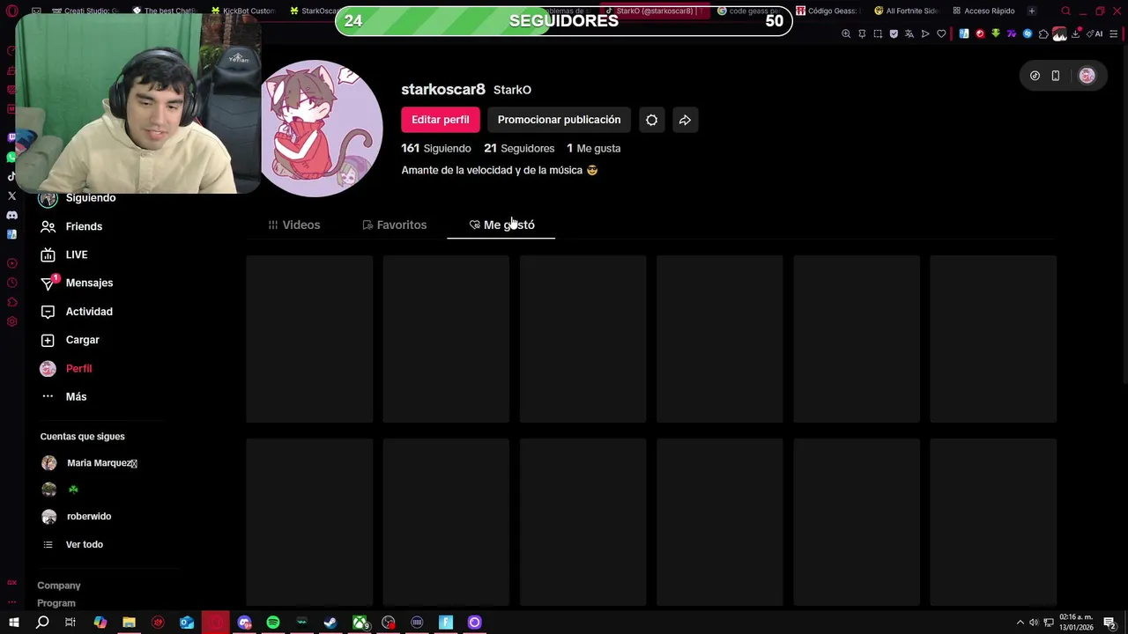Go to LIVE in the sidebar
Screen dimensions: 1128x634
click(x=63, y=254)
